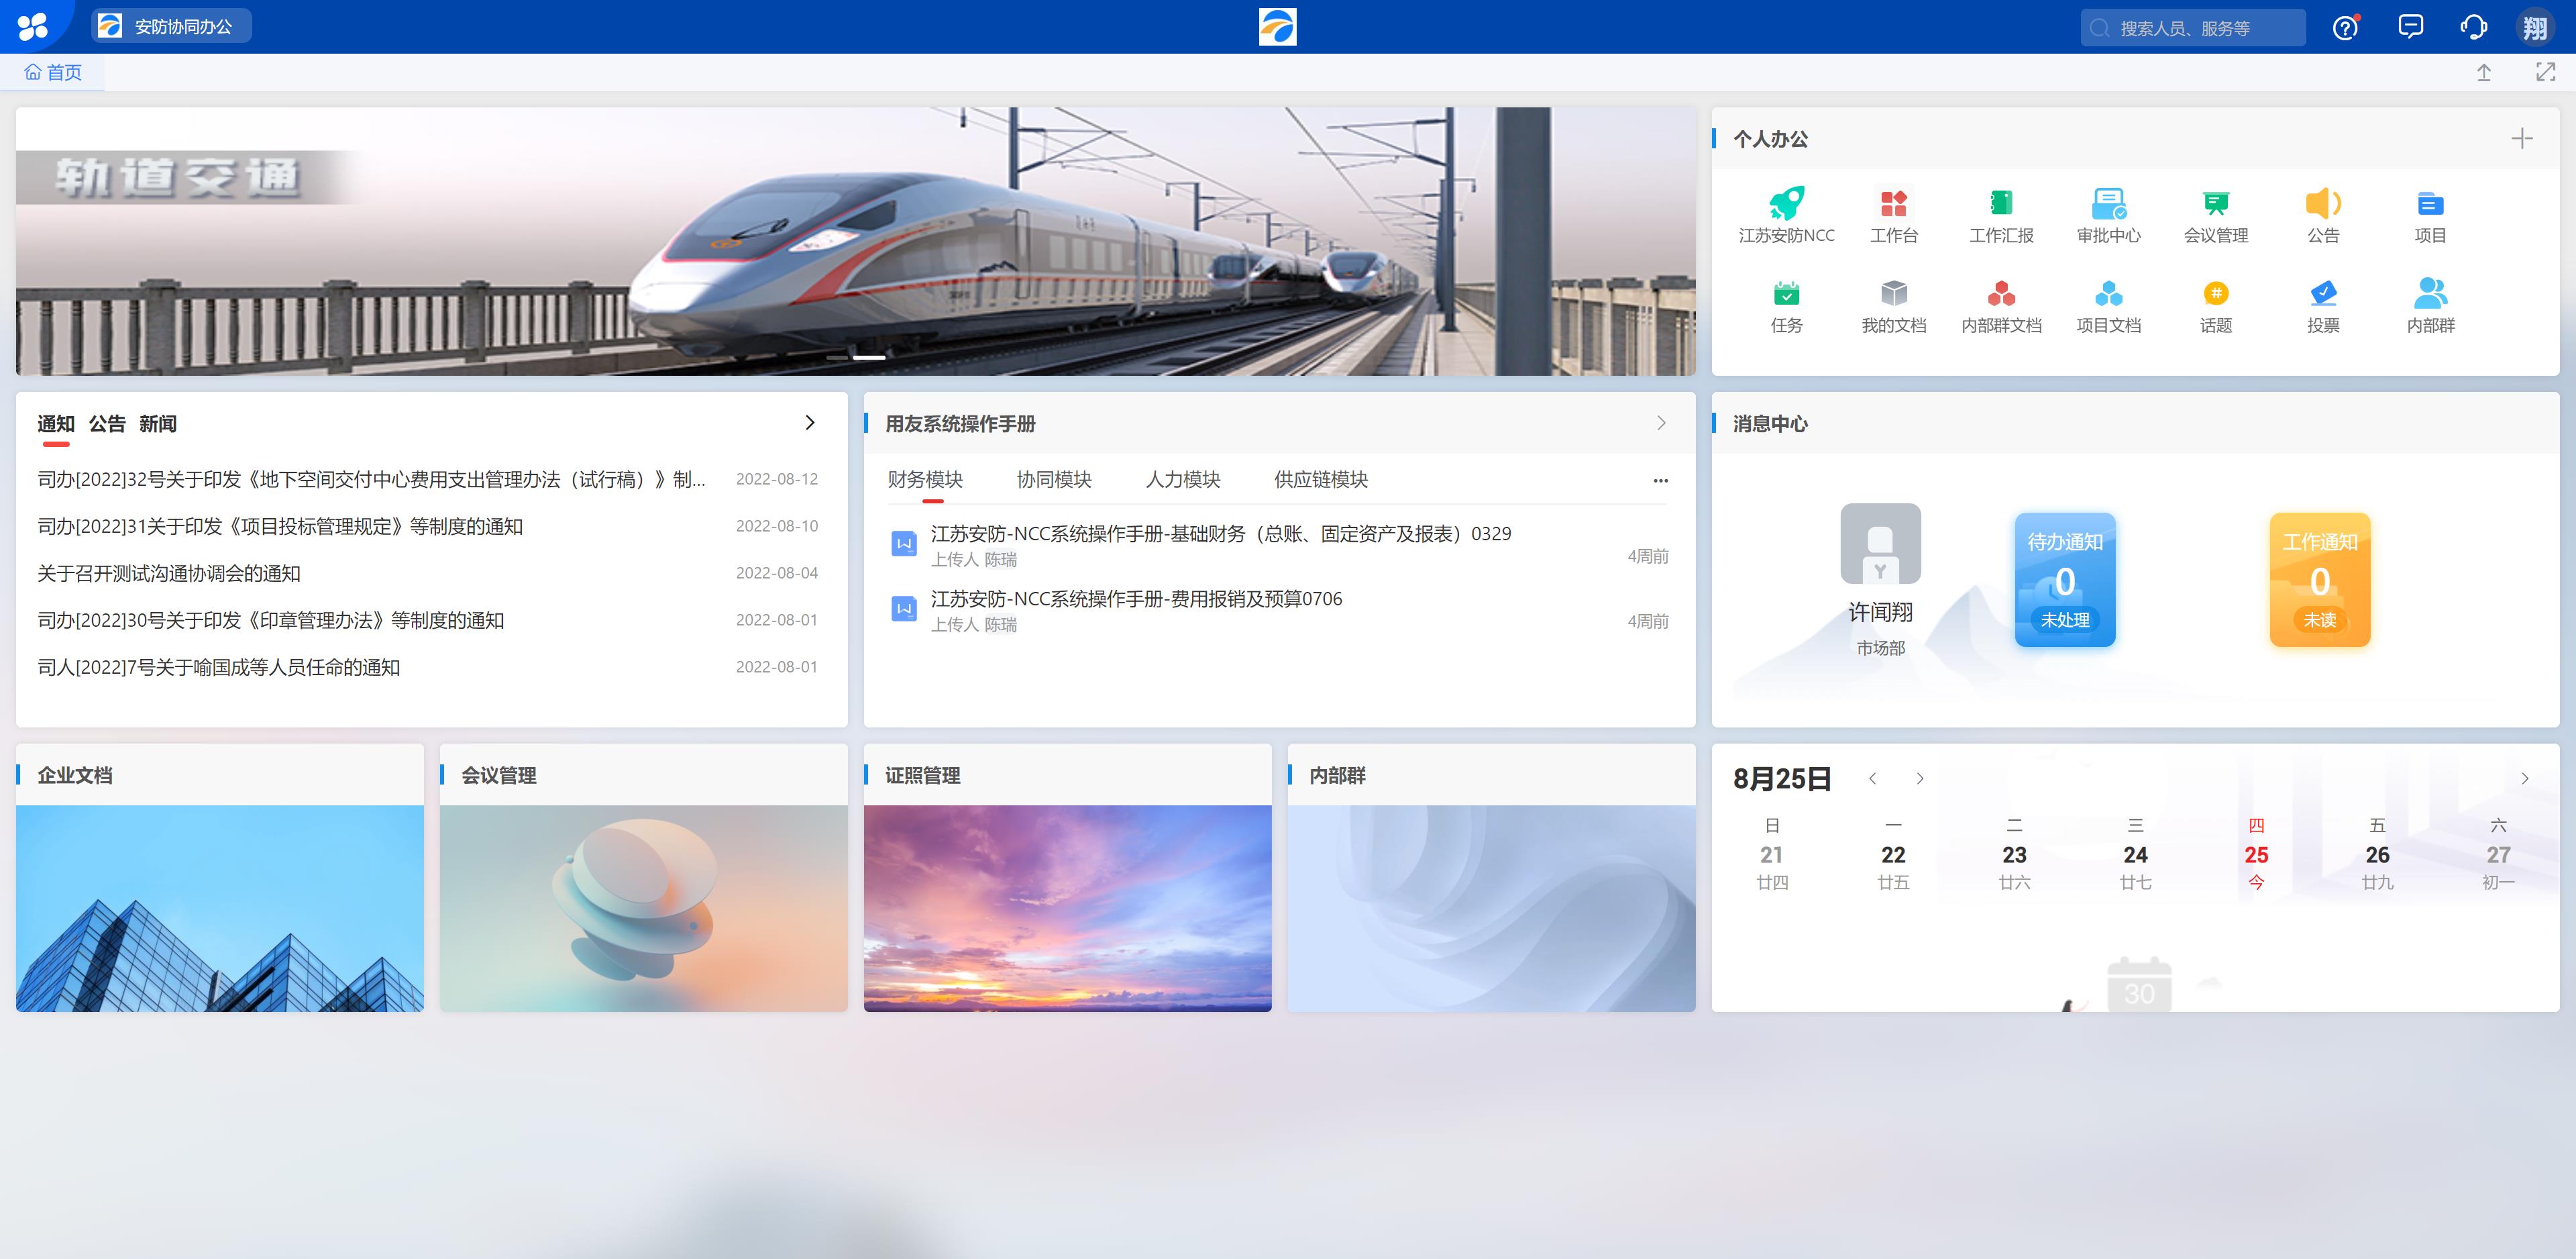Open the 待办通知 unprocessed card
Screen dimensions: 2576x1259
pyautogui.click(x=2064, y=581)
